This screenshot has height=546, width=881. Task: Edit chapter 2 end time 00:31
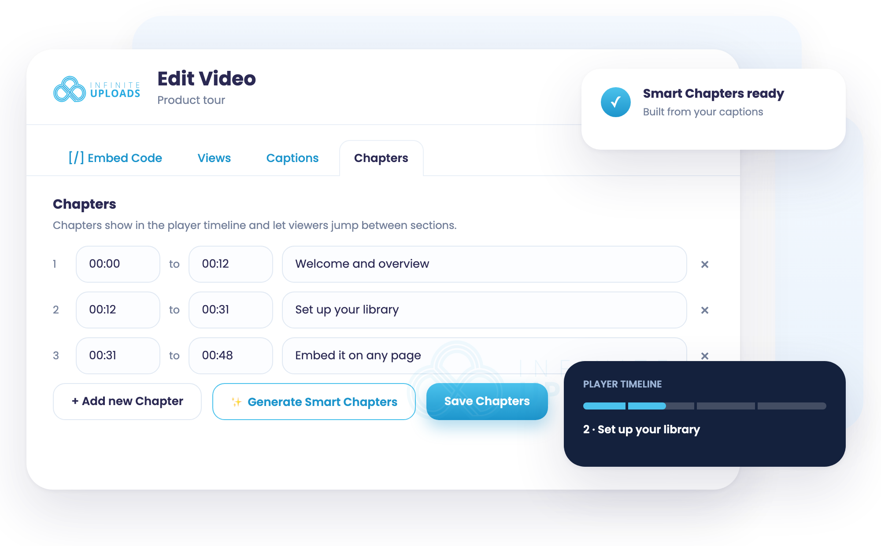pos(231,310)
